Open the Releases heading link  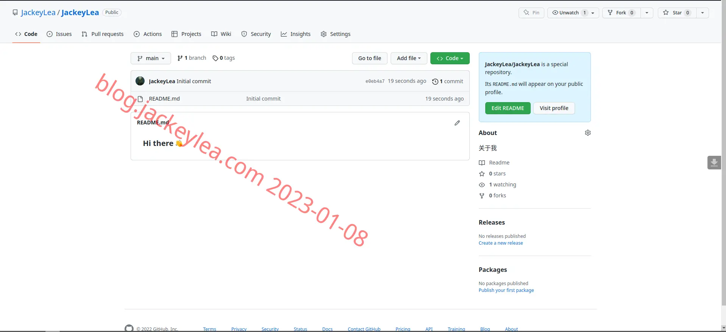[491, 222]
